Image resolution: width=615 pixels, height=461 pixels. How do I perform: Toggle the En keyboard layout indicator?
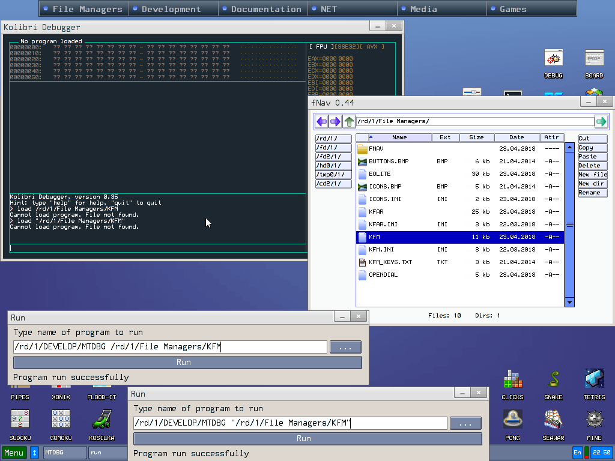[x=578, y=453]
